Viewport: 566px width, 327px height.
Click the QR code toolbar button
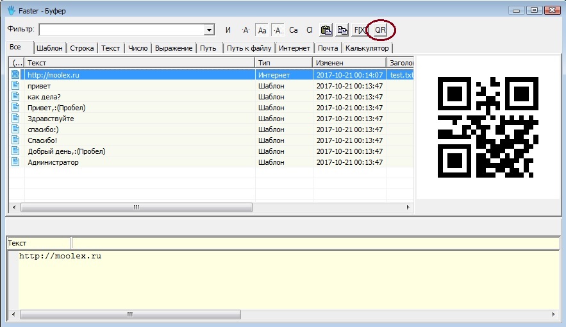380,30
